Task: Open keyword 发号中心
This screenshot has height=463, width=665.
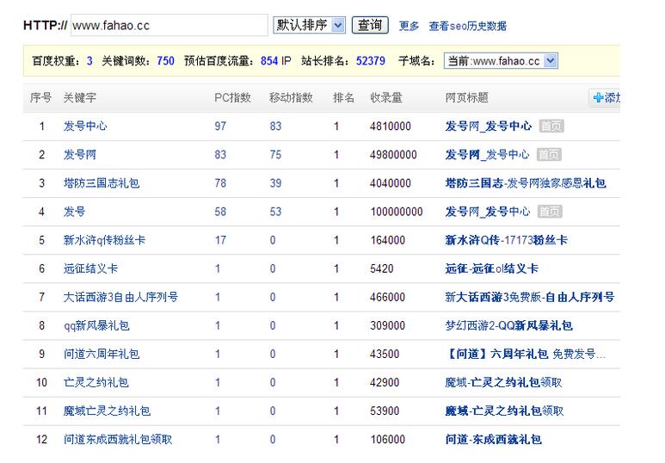Action: click(85, 126)
